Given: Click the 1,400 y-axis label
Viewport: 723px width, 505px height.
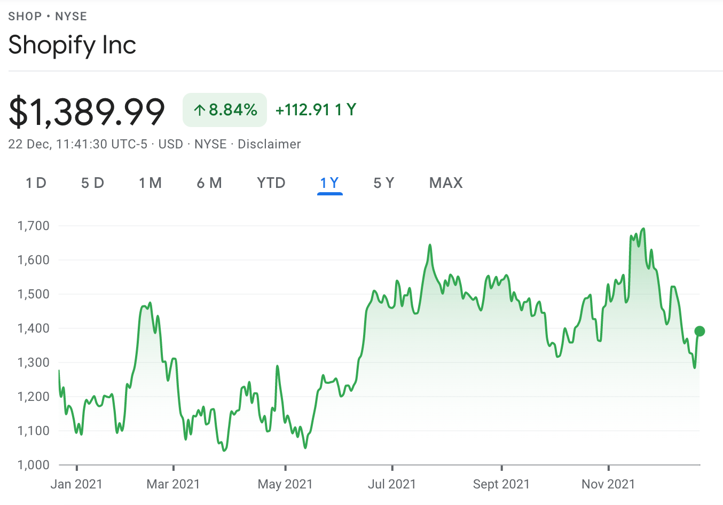Looking at the screenshot, I should (34, 328).
